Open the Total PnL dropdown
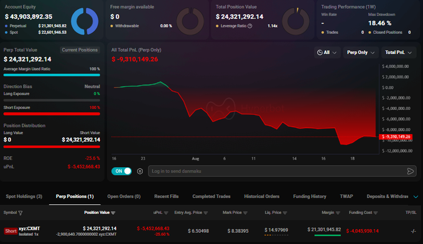 click(x=399, y=53)
